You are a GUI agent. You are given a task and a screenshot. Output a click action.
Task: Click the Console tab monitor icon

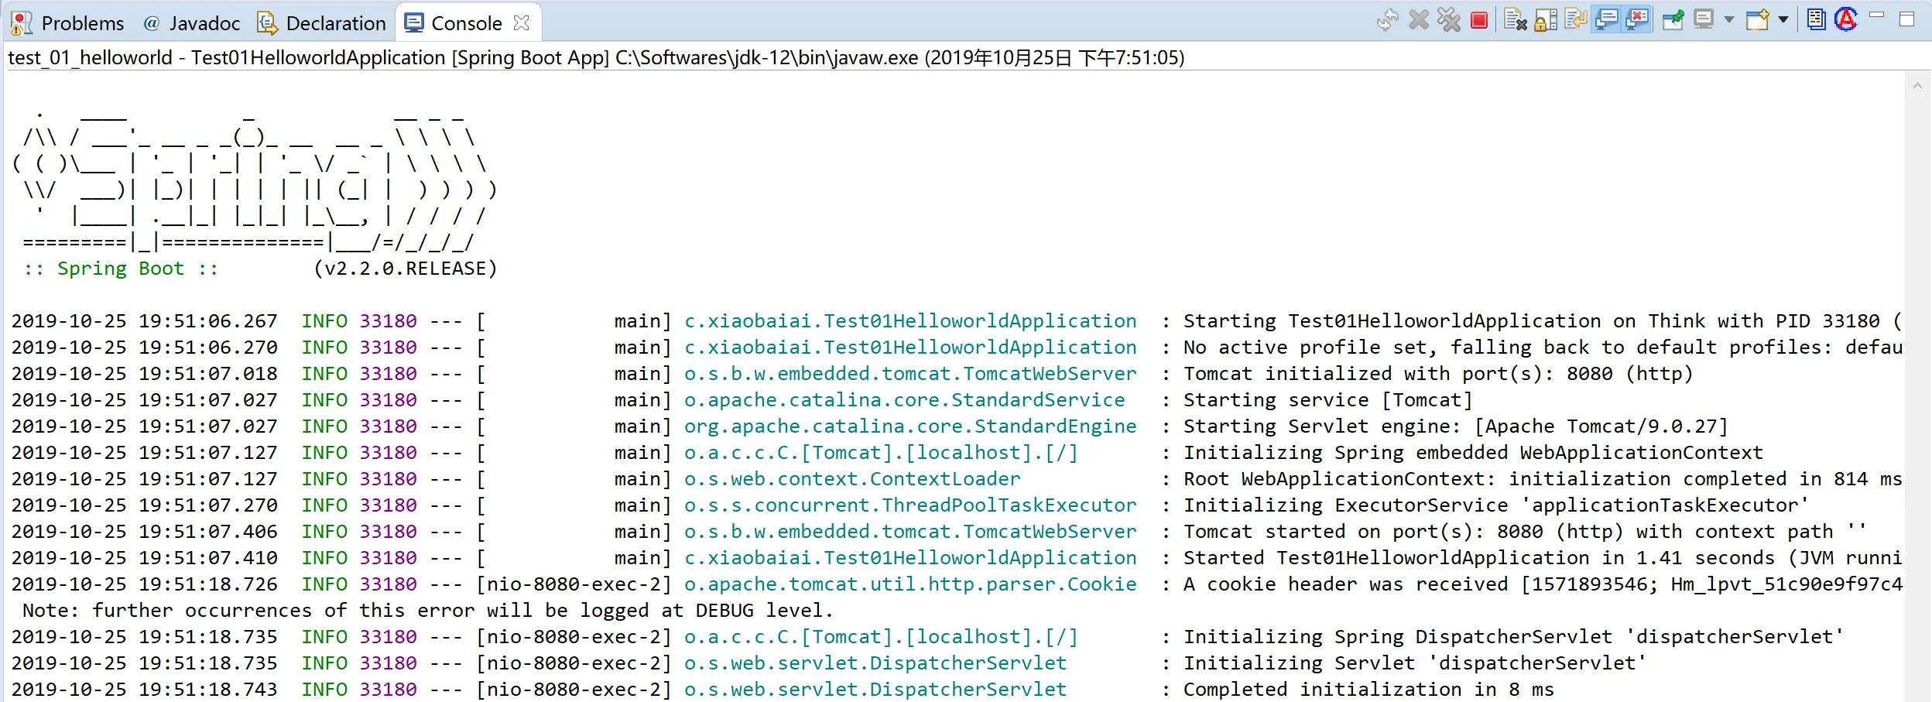pos(414,22)
